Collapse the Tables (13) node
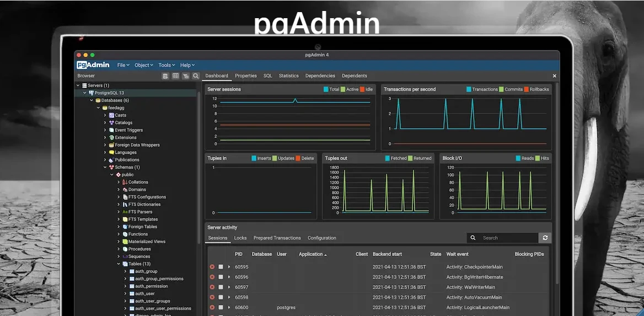The width and height of the screenshot is (644, 316). 119,264
